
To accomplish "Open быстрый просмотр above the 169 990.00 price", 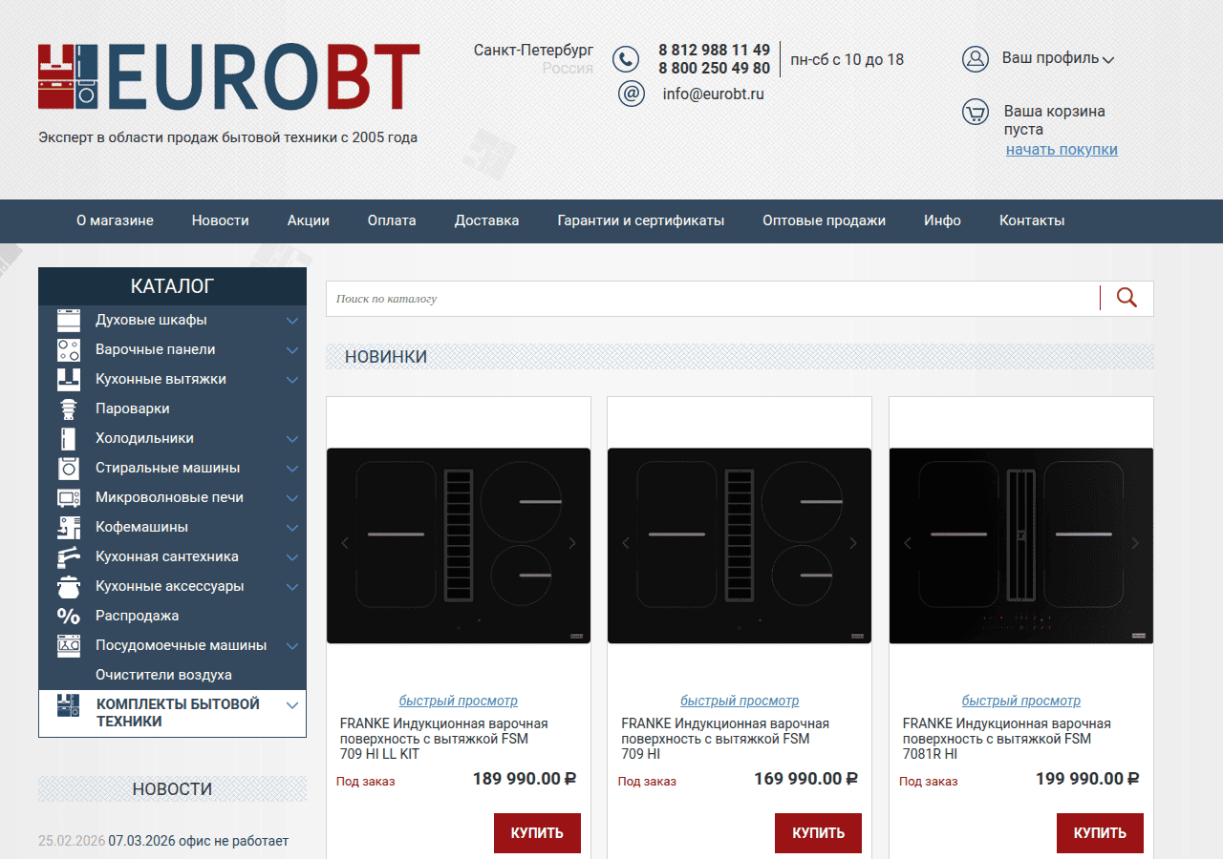I will tap(740, 701).
